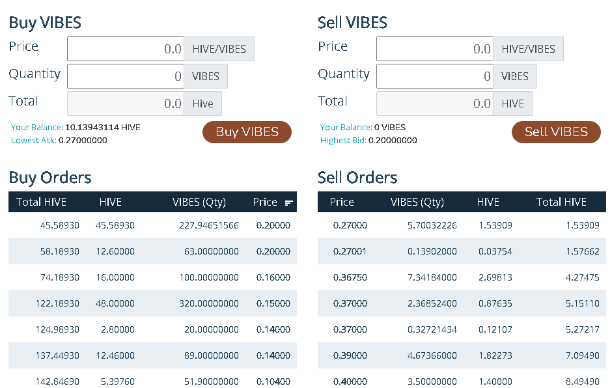Click the brown Sell VIBES button
This screenshot has height=388, width=612.
click(x=556, y=132)
